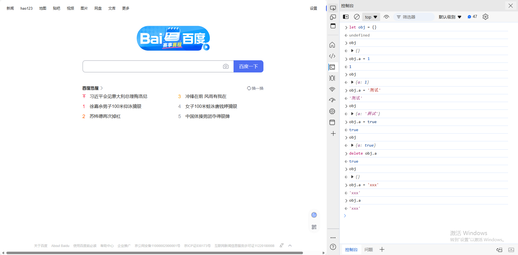
Task: Open the Elements panel code icon
Action: click(332, 56)
